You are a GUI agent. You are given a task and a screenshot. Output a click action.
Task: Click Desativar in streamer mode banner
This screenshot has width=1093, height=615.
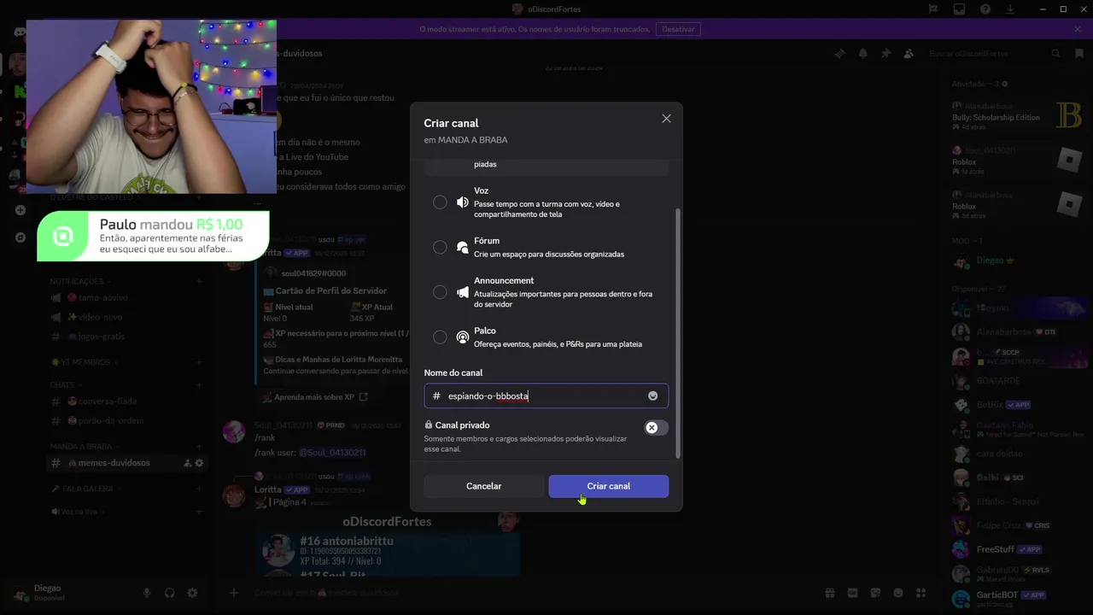678,29
